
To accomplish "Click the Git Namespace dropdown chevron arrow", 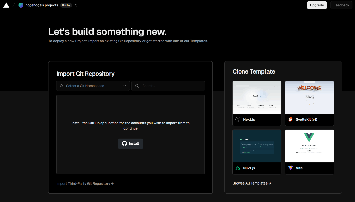I will (125, 86).
